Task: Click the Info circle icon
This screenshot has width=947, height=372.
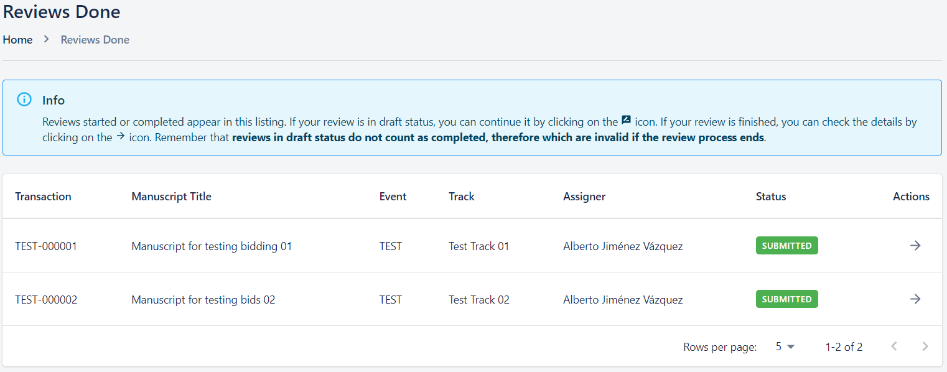Action: (24, 100)
